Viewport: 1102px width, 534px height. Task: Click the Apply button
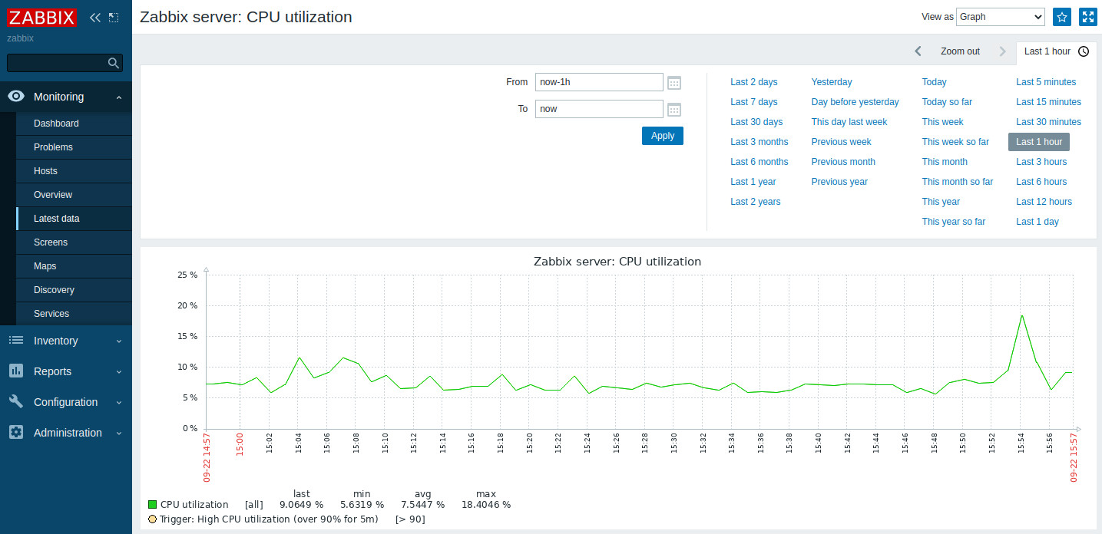pyautogui.click(x=662, y=136)
